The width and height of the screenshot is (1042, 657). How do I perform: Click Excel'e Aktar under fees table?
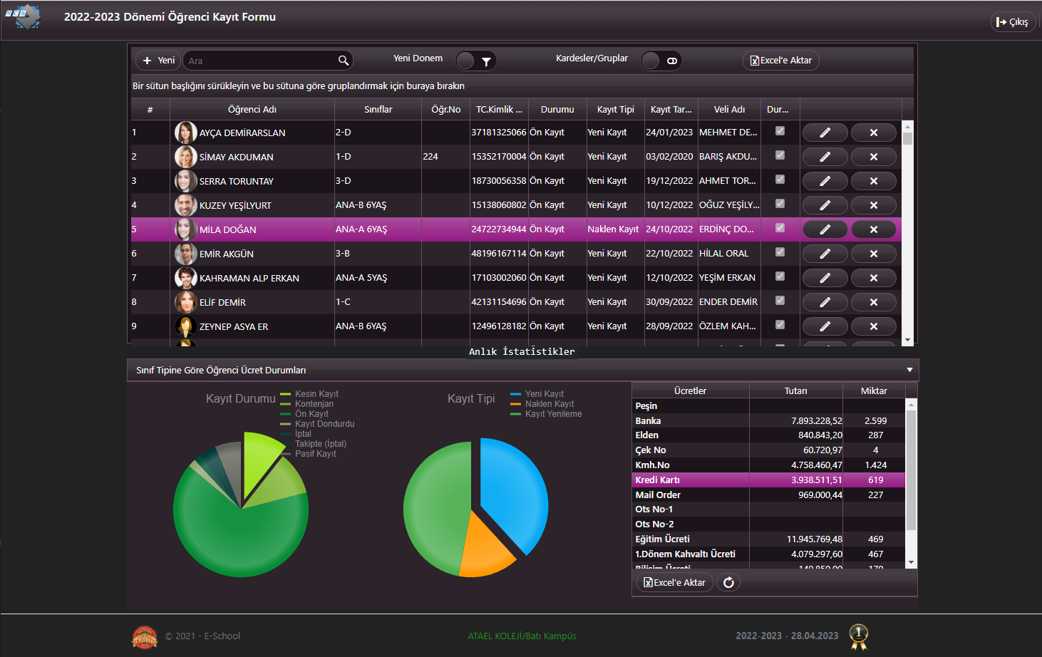click(x=674, y=583)
